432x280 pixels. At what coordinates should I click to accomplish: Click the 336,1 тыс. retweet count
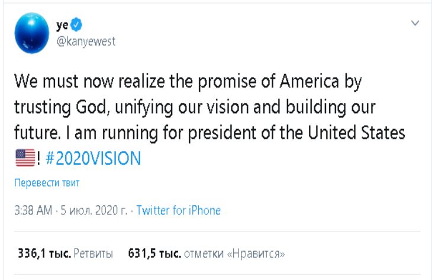point(44,254)
